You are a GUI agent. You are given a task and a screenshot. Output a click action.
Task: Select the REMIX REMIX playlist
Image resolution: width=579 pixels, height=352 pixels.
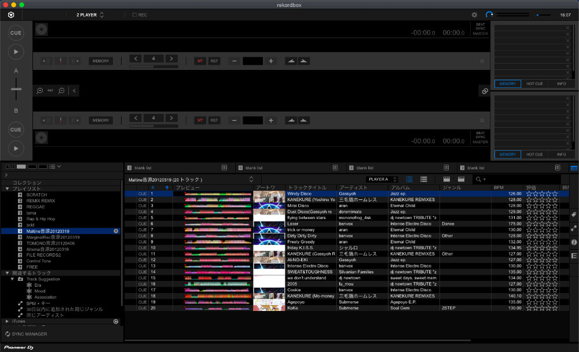point(41,201)
